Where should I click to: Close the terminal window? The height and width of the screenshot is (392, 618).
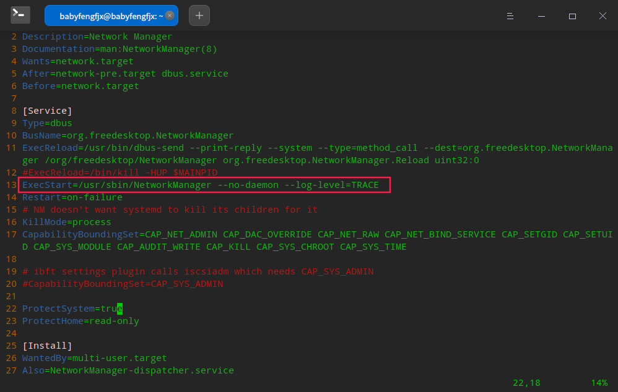coord(603,16)
